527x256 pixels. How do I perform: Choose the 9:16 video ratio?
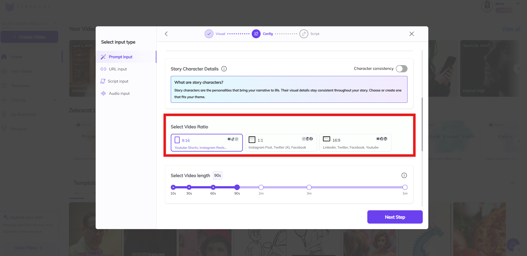pyautogui.click(x=207, y=143)
